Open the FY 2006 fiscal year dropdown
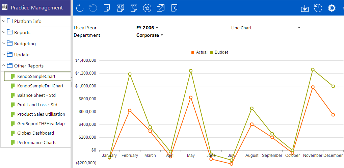 [x=147, y=28]
